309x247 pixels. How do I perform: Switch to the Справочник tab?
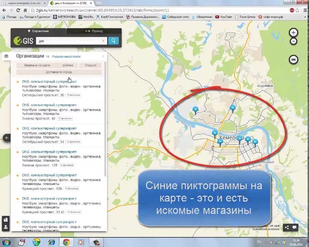click(x=38, y=31)
